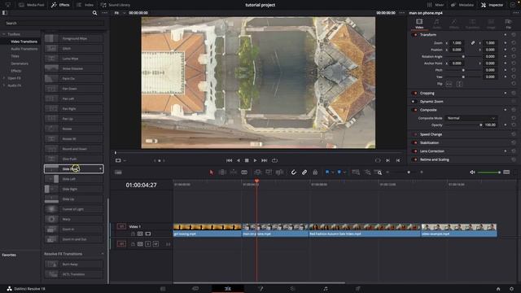Image resolution: width=521 pixels, height=293 pixels.
Task: Select Video Transitions in the Toolbox
Action: pos(24,42)
